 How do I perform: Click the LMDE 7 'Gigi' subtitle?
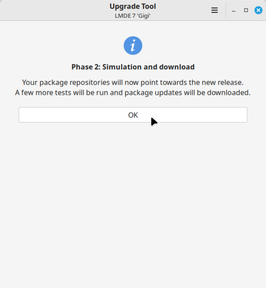133,16
